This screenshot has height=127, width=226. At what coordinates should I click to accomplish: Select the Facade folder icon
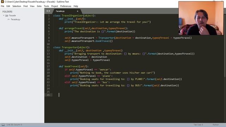pos(7,16)
